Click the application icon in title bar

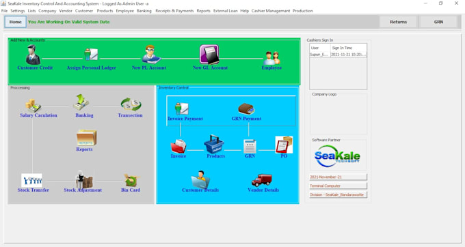[x=3, y=3]
